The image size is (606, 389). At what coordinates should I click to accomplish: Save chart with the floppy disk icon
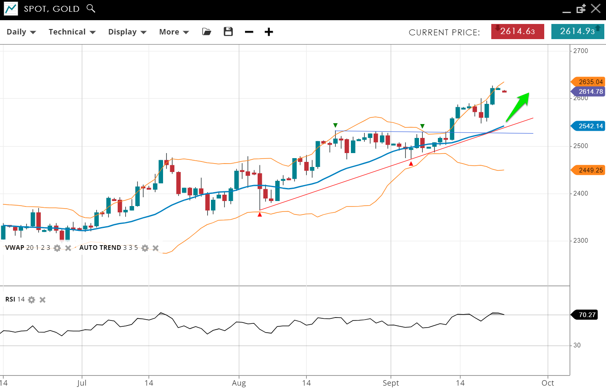coord(228,32)
